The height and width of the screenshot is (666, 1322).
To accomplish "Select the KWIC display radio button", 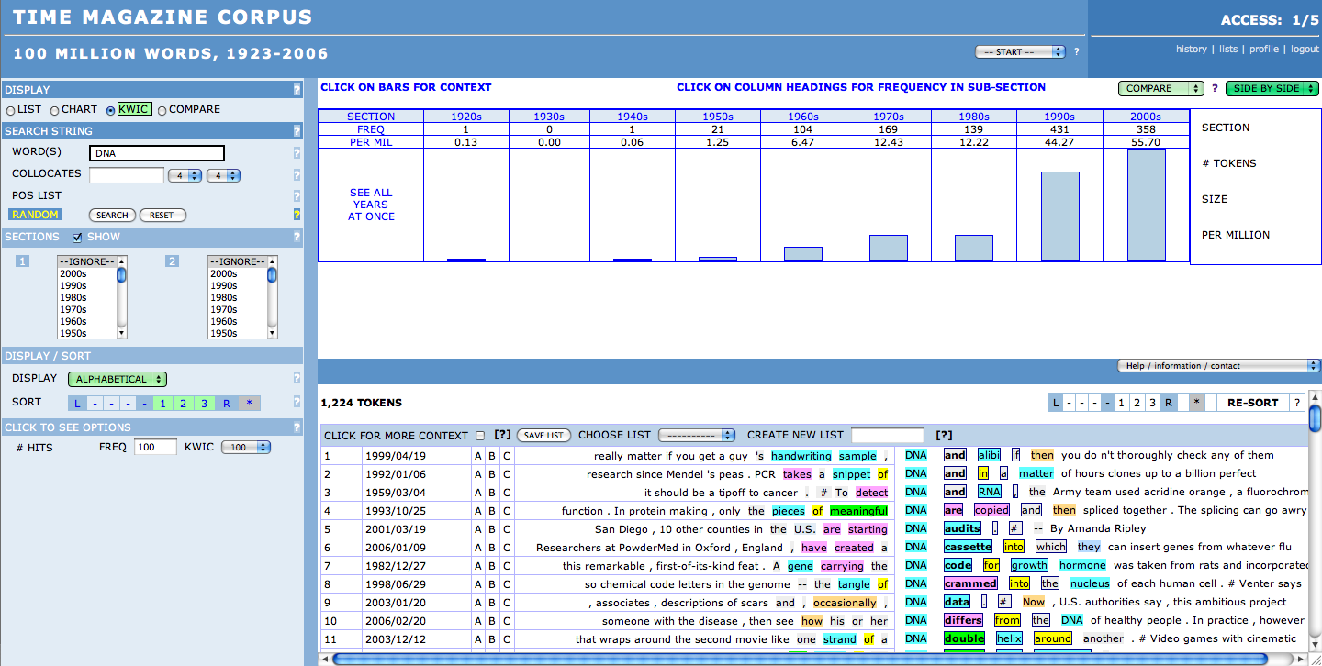I will tap(111, 110).
